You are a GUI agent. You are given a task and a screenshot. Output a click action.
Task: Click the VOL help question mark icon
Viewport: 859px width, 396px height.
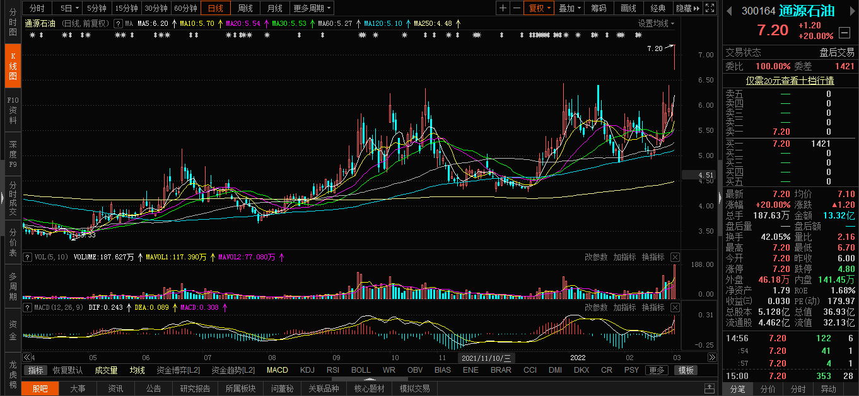click(27, 257)
